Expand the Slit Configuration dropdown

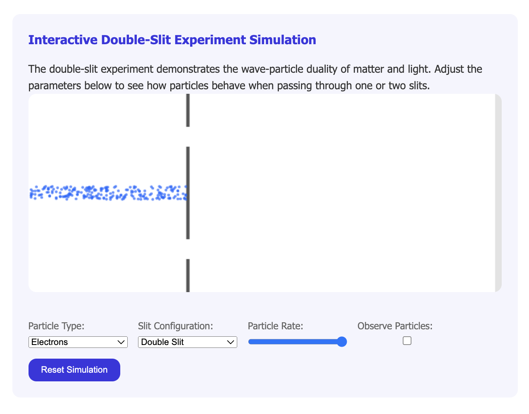[187, 342]
